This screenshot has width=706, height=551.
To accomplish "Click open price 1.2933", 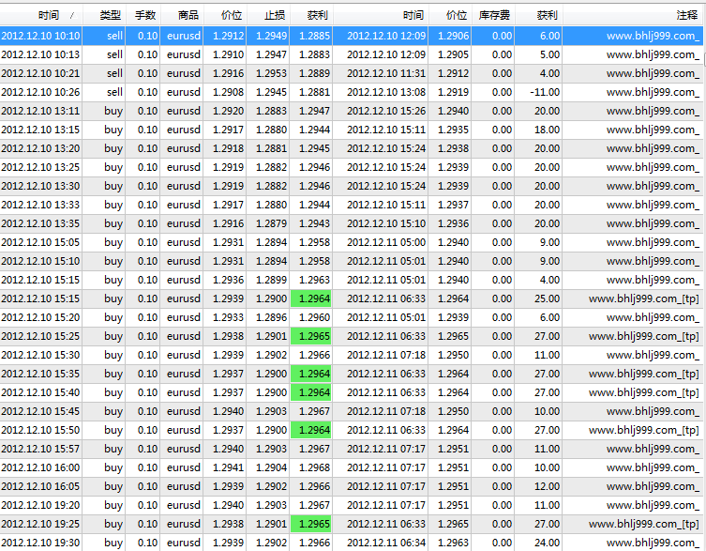I will (x=228, y=317).
